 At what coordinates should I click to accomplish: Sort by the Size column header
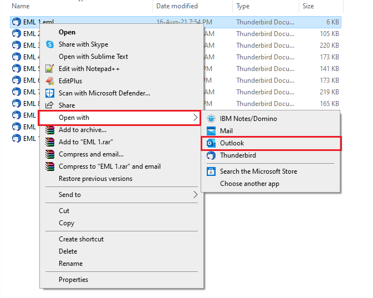[308, 6]
